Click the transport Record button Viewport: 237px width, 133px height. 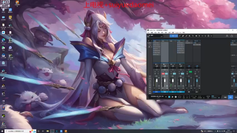pyautogui.click(x=176, y=97)
